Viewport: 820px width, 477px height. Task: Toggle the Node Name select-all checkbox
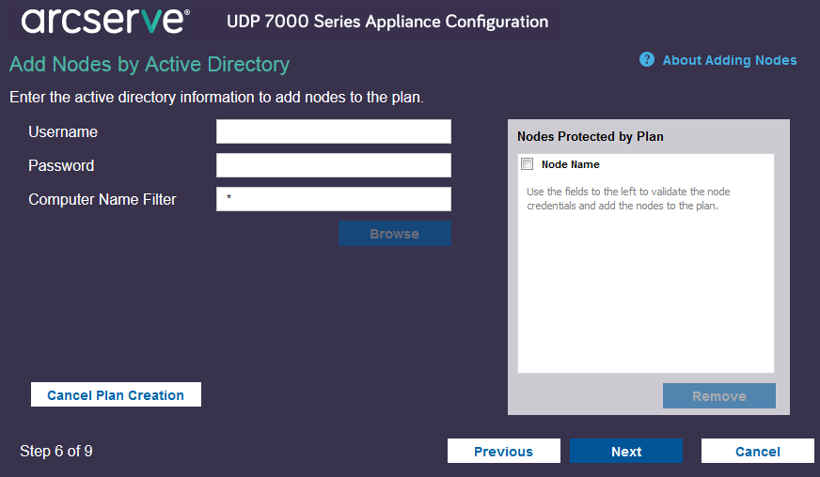(528, 164)
